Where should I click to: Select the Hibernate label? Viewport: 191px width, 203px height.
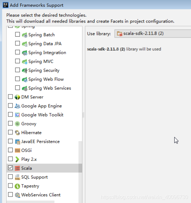pos(31,133)
